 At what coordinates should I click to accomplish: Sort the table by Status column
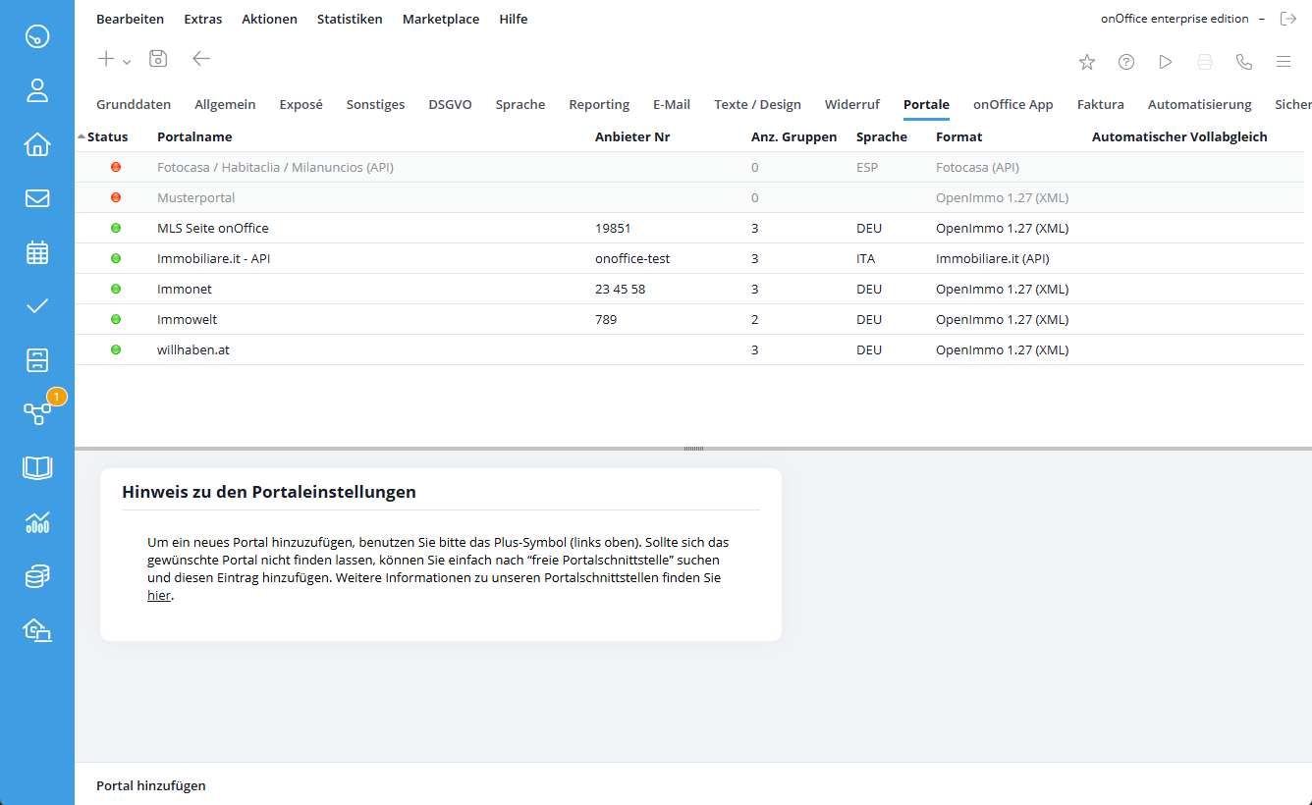(x=107, y=136)
